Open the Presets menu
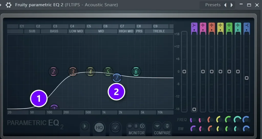Screen dimensions: 262x139 point(213,5)
